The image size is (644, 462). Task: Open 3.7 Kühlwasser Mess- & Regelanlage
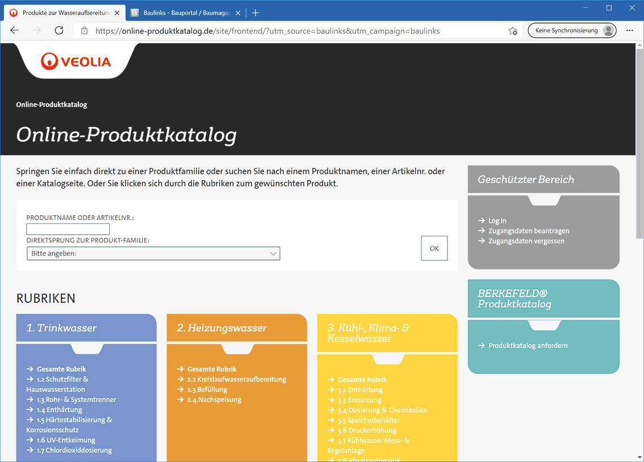pos(368,446)
